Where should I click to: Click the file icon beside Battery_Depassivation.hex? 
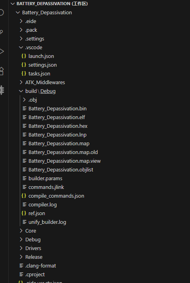tap(25, 126)
